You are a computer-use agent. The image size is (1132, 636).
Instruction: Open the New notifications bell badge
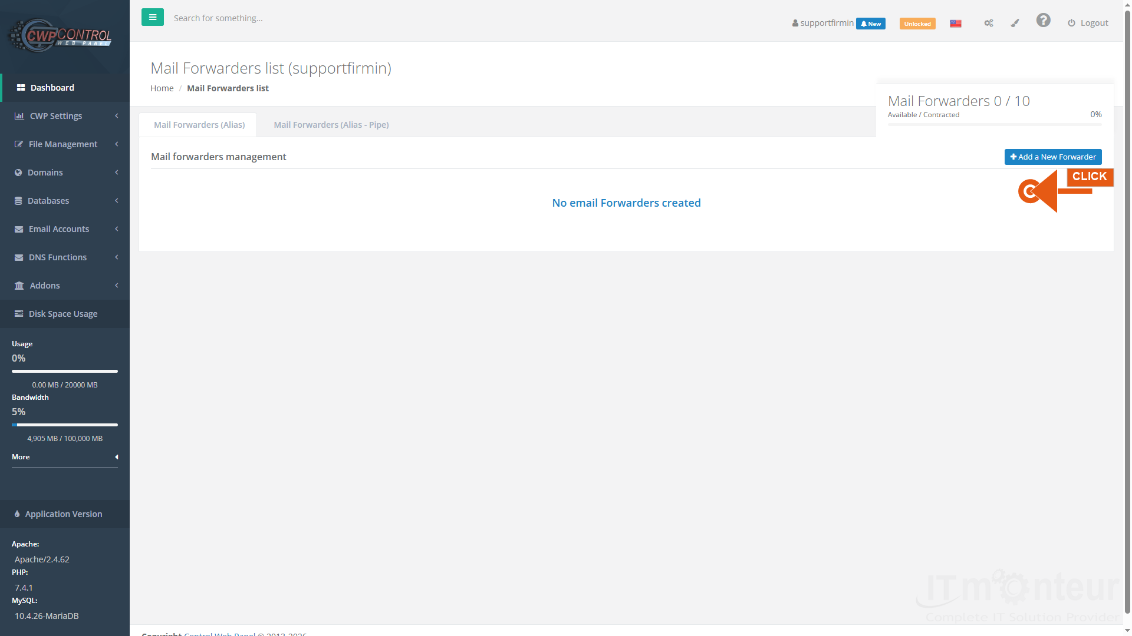(871, 24)
